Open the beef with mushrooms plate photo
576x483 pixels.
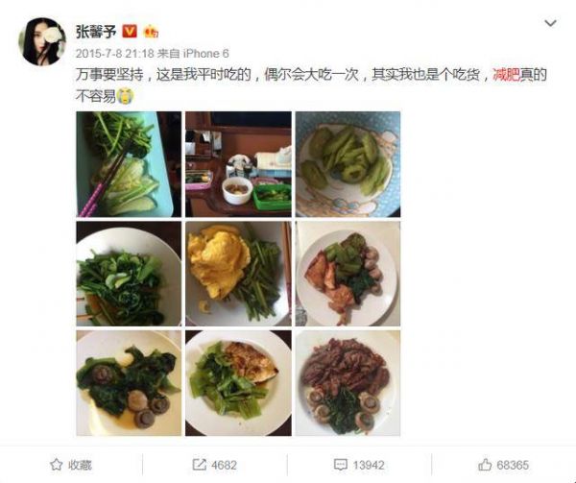[348, 383]
